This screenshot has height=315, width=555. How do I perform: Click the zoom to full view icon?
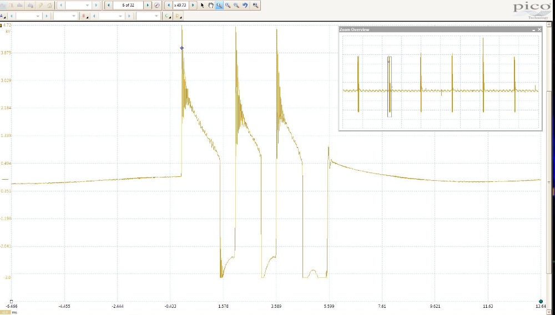click(255, 5)
